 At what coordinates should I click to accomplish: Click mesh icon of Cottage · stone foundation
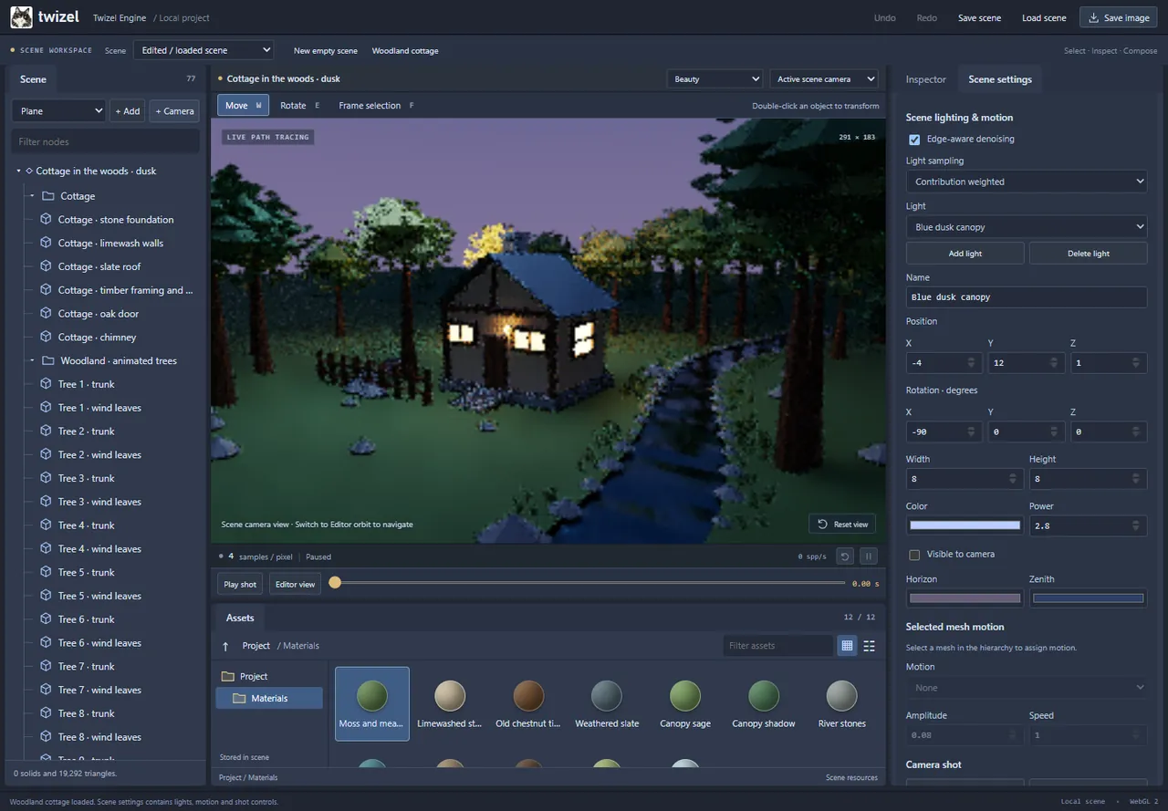tap(46, 219)
